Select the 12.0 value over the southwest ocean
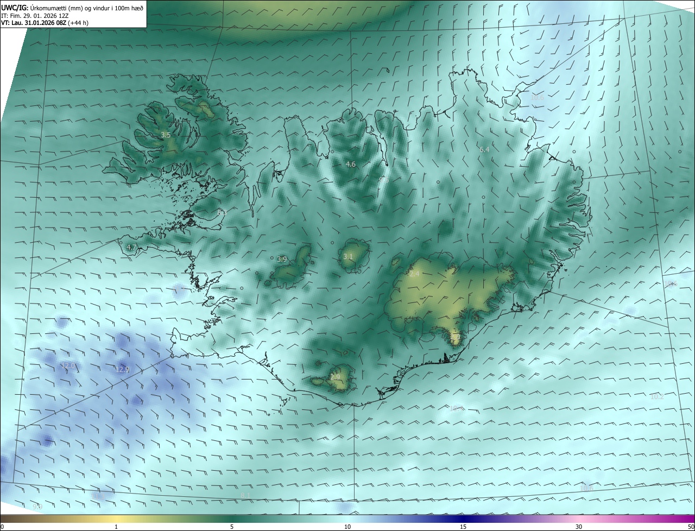This screenshot has height=531, width=695. (68, 366)
